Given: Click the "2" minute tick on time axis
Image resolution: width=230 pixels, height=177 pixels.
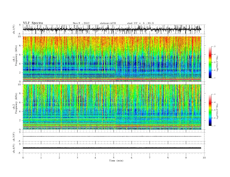Looking at the screenshot, I should pos(59,158).
